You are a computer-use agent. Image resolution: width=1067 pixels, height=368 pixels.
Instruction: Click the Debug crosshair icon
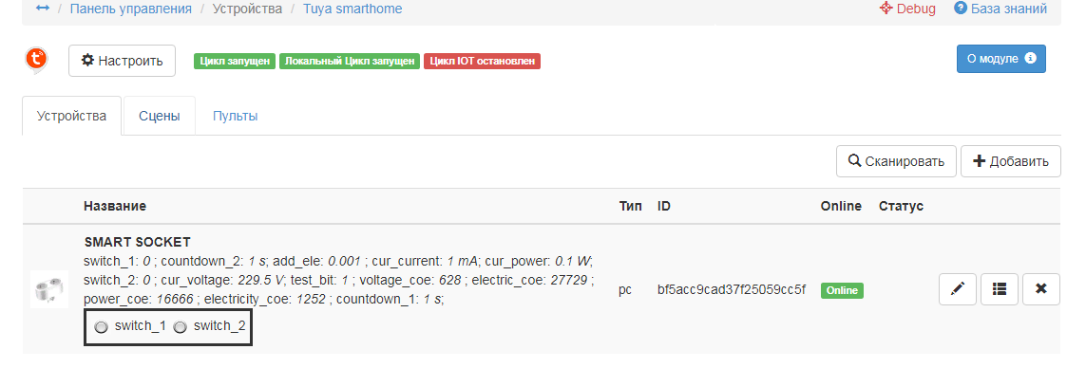click(886, 9)
